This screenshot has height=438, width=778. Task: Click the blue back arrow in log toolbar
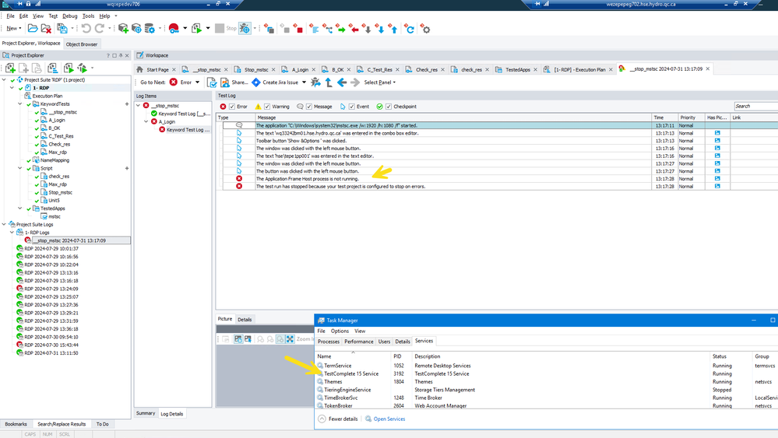click(x=342, y=82)
